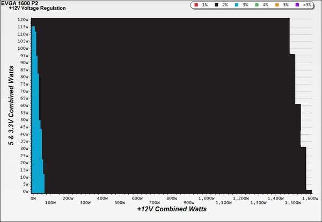The image size is (322, 222).
Task: Click the 'EVGA 1600 P2' chart title
Action: (19, 4)
